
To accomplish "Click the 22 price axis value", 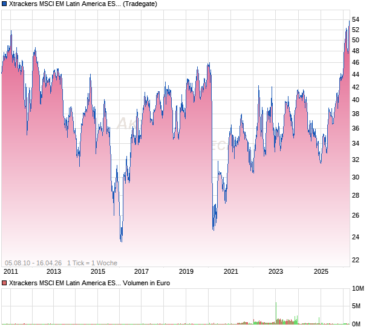I will [356, 260].
